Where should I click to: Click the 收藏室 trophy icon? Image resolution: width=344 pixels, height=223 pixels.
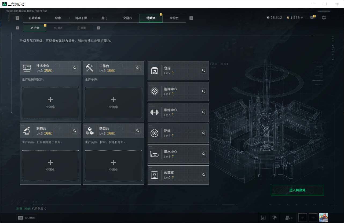(x=154, y=175)
